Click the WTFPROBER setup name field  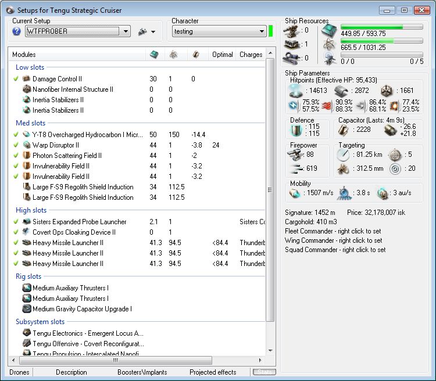(72, 31)
